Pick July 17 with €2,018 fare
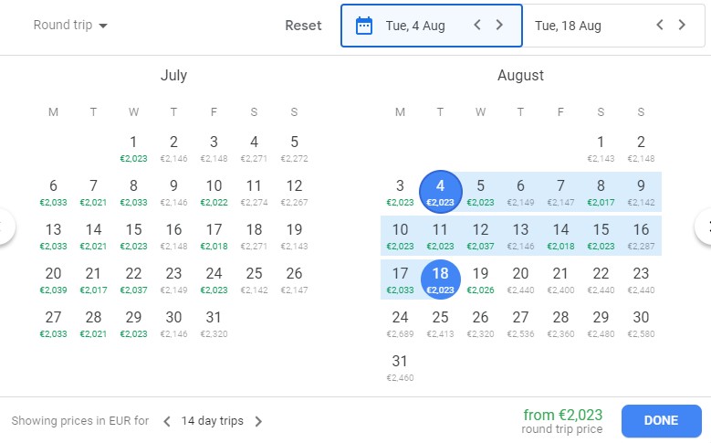 [x=214, y=235]
